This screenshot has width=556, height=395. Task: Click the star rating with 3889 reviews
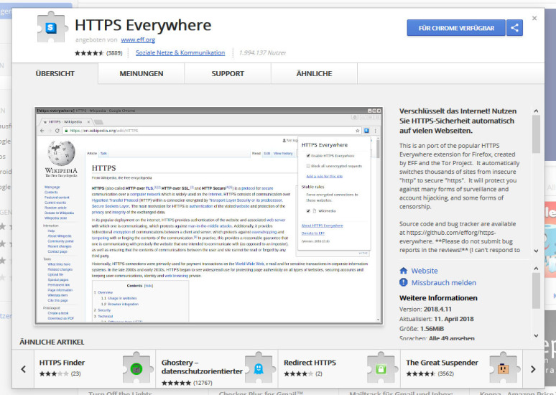tap(98, 53)
